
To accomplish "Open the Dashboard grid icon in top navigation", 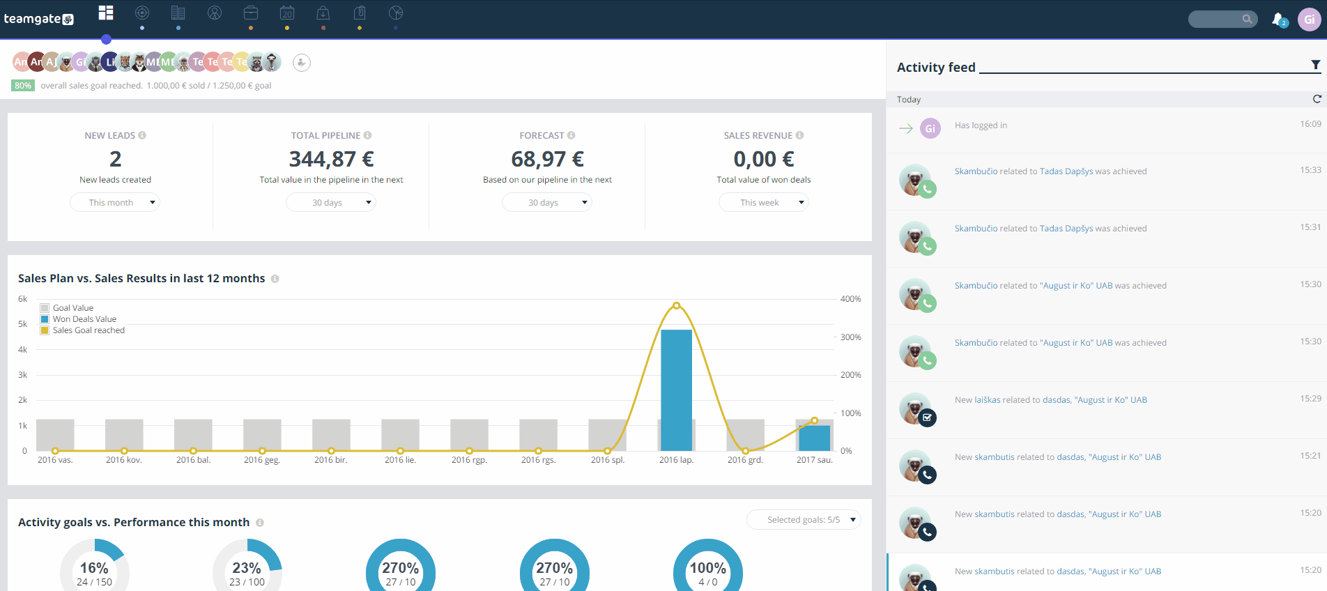I will pos(106,13).
